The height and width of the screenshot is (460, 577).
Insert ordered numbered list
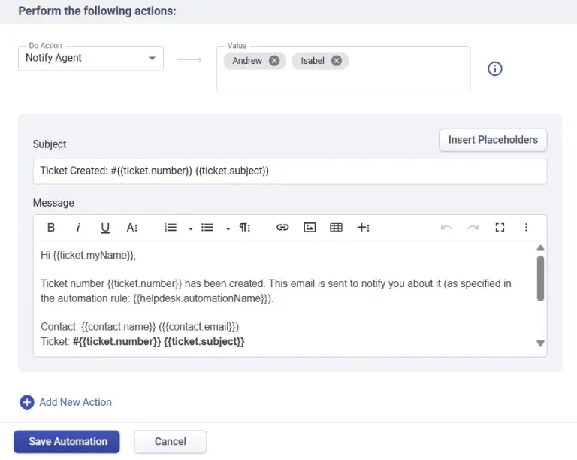point(171,228)
